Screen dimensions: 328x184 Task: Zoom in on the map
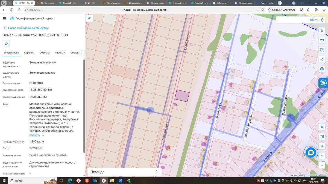pyautogui.click(x=322, y=156)
